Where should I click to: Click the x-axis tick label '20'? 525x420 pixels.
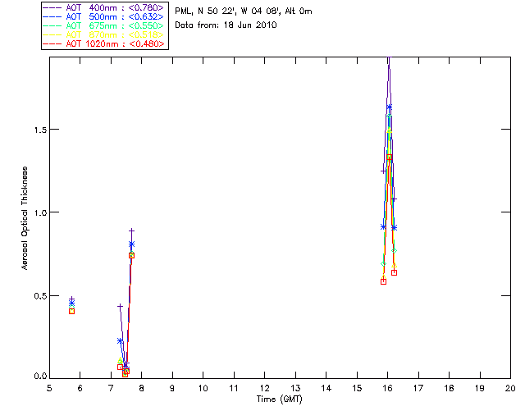click(x=510, y=389)
